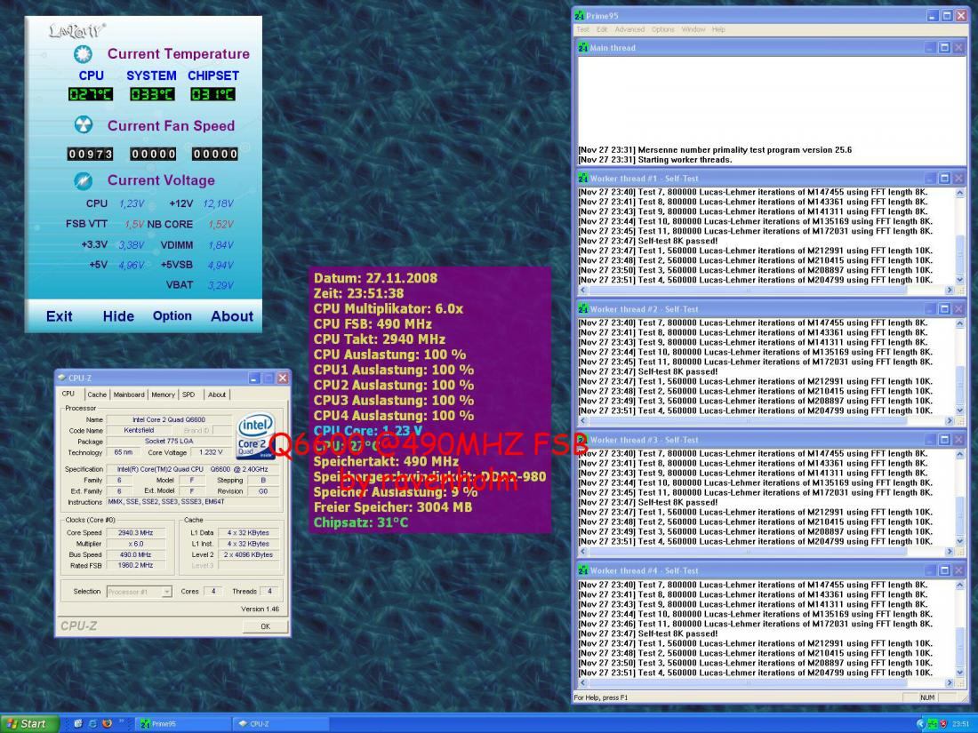Open the Processor #1 selection dropdown
This screenshot has height=733, width=978.
pos(166,592)
